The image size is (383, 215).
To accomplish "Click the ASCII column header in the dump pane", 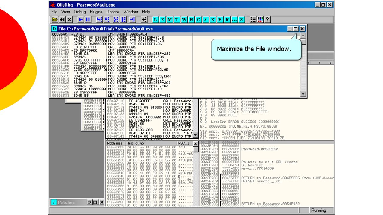I will coord(185,143).
